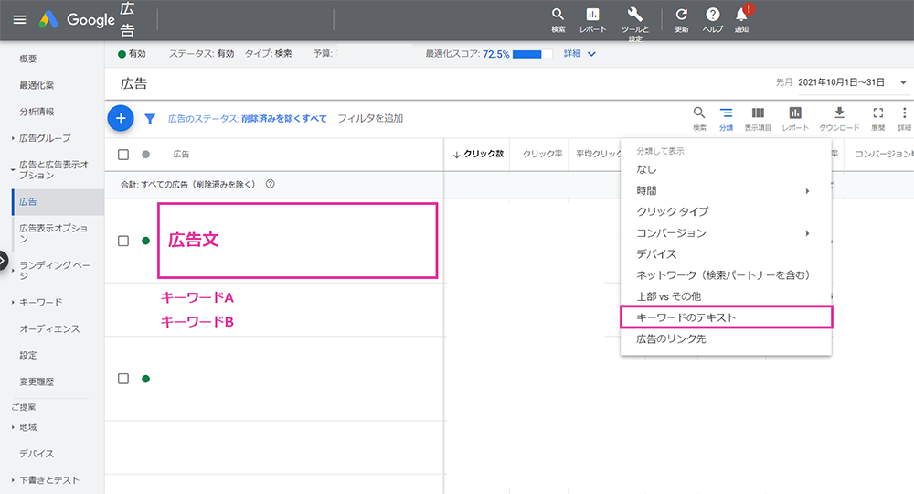The width and height of the screenshot is (914, 494).
Task: Click the optimization score progress bar
Action: pos(532,54)
